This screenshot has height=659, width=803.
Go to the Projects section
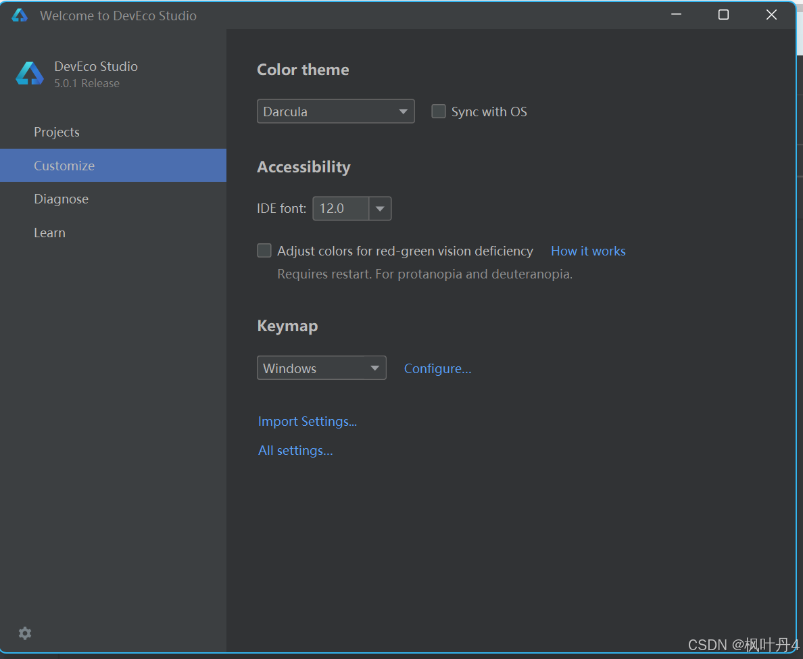(57, 132)
